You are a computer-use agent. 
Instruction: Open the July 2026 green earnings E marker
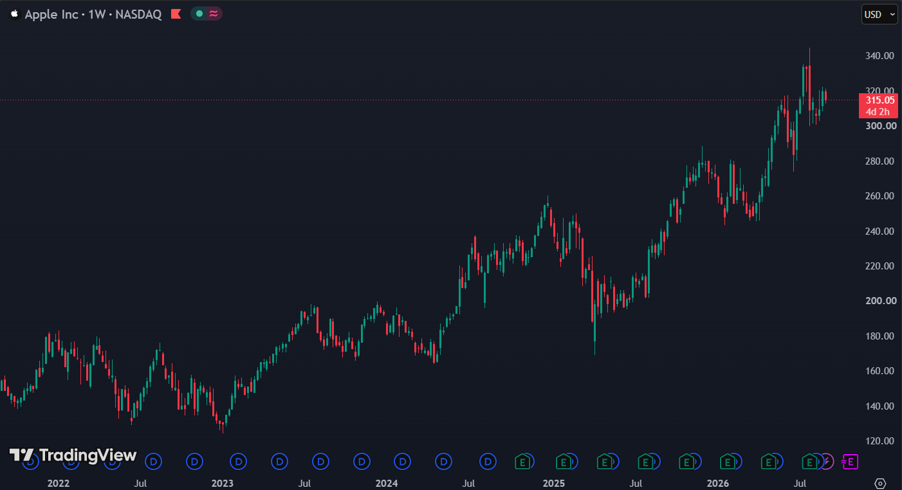click(x=809, y=461)
